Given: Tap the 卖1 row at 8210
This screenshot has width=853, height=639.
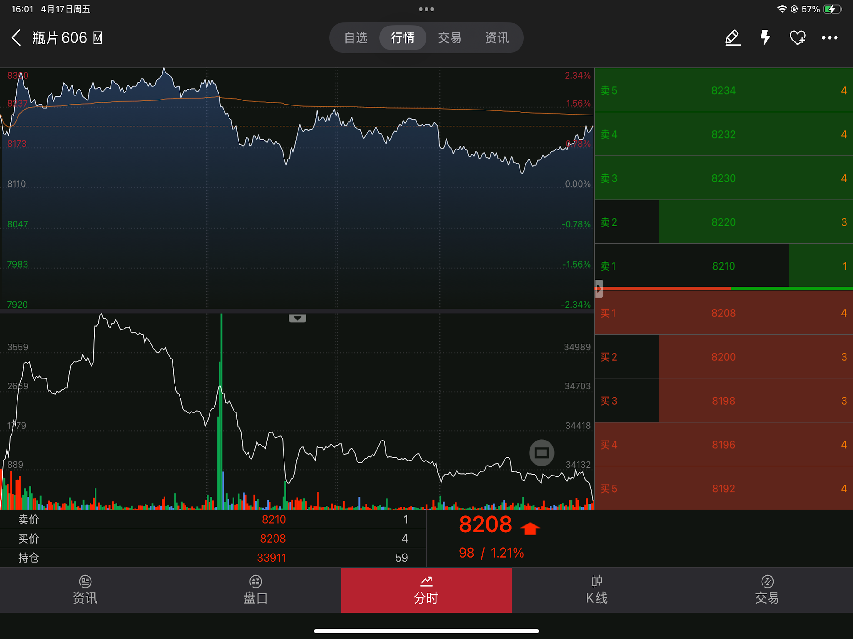Looking at the screenshot, I should point(724,266).
